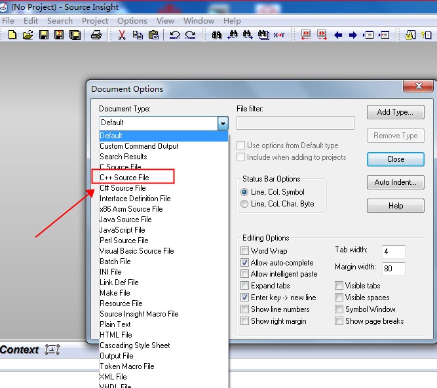Image resolution: width=437 pixels, height=388 pixels.
Task: Pick Plain Text from type list
Action: pyautogui.click(x=164, y=324)
